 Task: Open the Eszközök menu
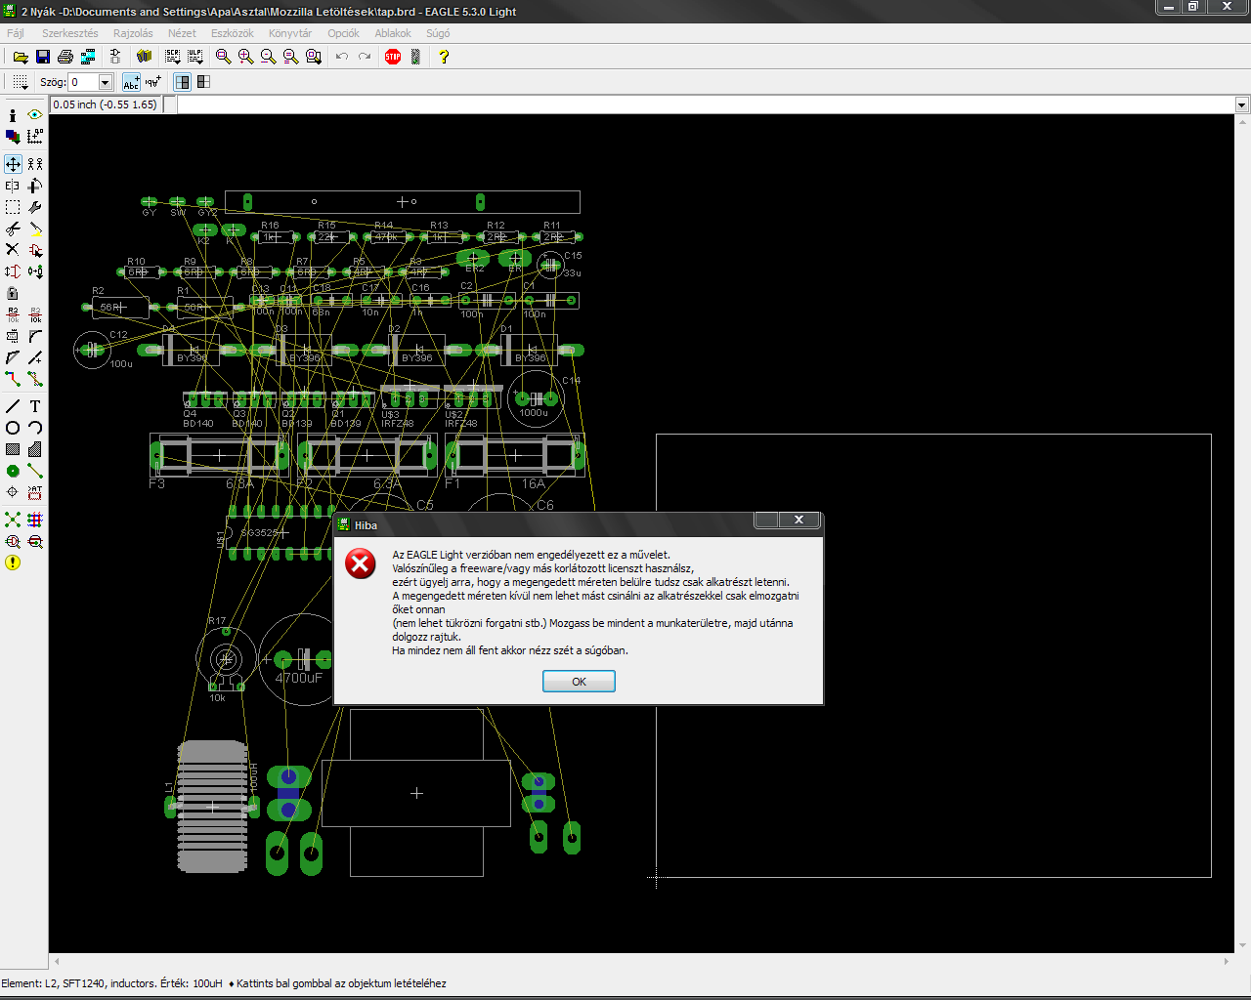point(233,33)
